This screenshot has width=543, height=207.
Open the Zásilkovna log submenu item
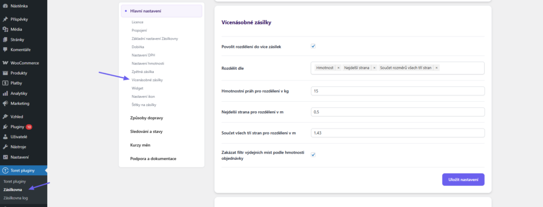click(x=15, y=198)
